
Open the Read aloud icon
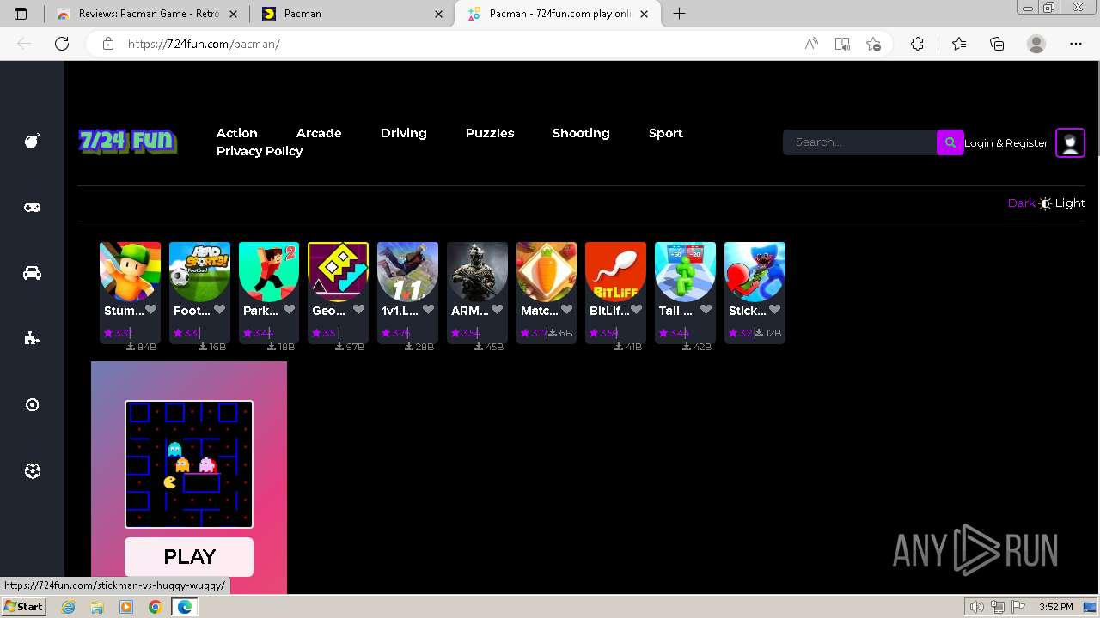coord(811,44)
